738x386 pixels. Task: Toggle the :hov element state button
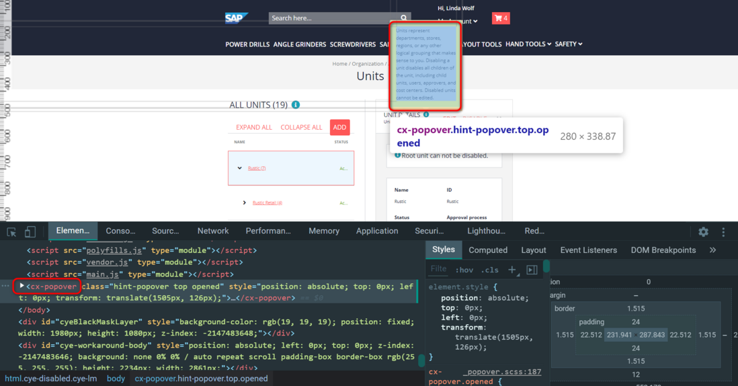464,270
